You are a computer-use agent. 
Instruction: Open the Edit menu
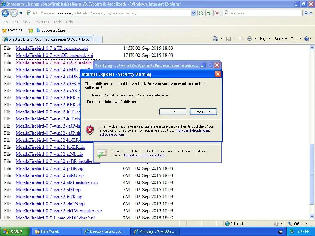(15, 22)
